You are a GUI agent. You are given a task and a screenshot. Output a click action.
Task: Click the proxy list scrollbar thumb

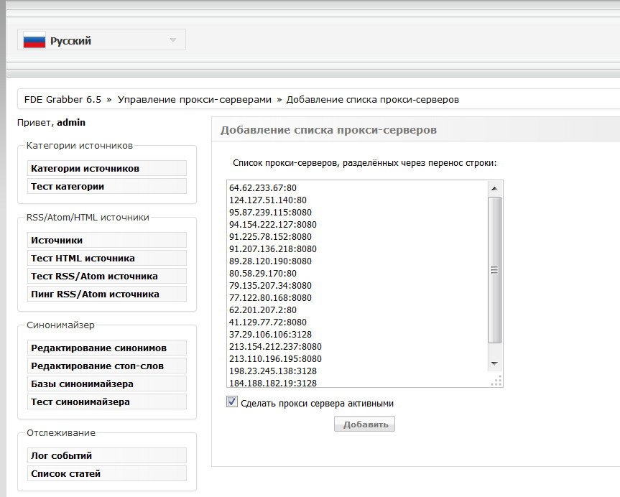coord(494,270)
